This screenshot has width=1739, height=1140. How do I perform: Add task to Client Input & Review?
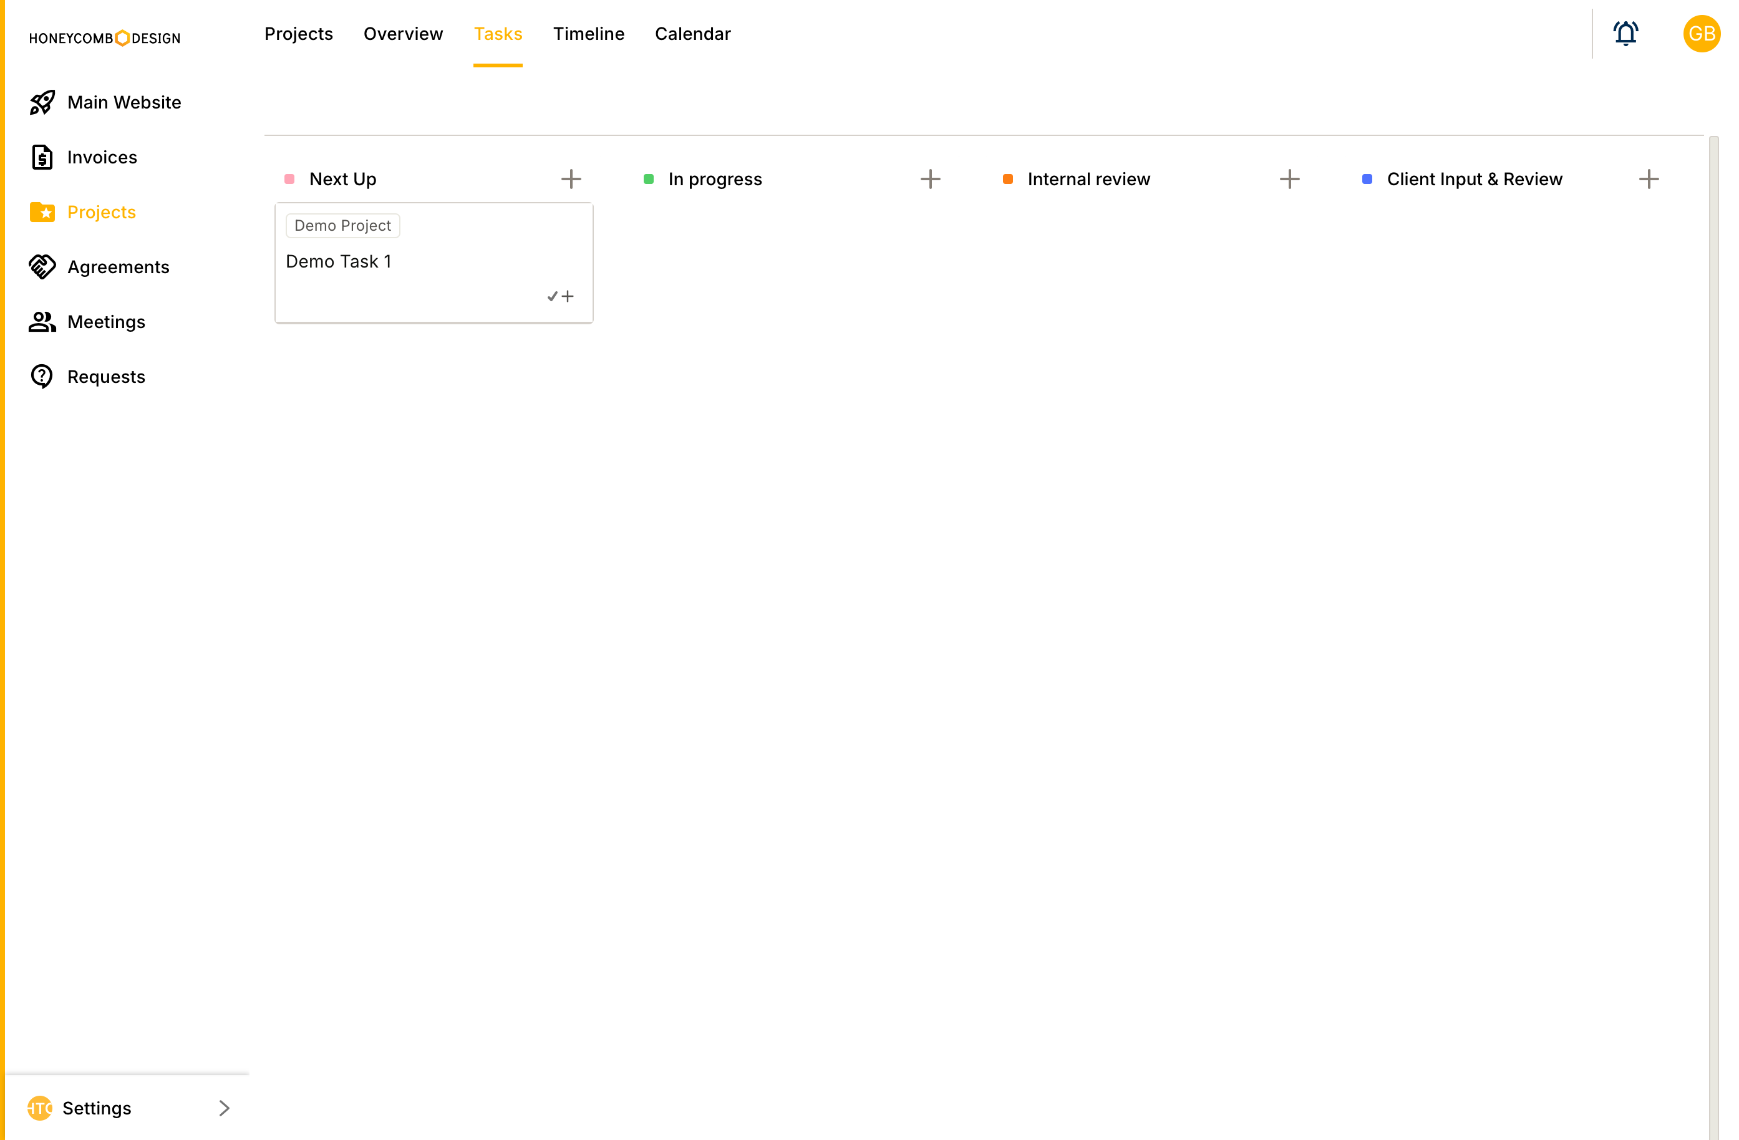point(1649,179)
